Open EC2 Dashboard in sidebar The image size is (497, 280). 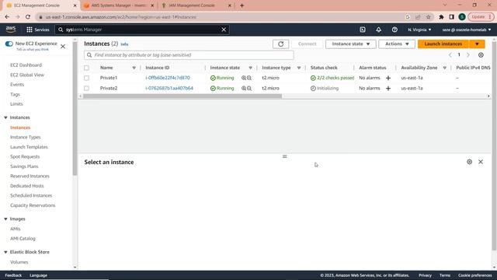pyautogui.click(x=26, y=65)
